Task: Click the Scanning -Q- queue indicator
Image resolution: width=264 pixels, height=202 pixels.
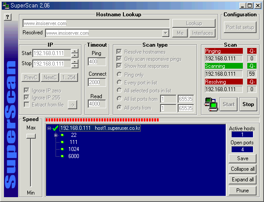Action: click(252, 66)
